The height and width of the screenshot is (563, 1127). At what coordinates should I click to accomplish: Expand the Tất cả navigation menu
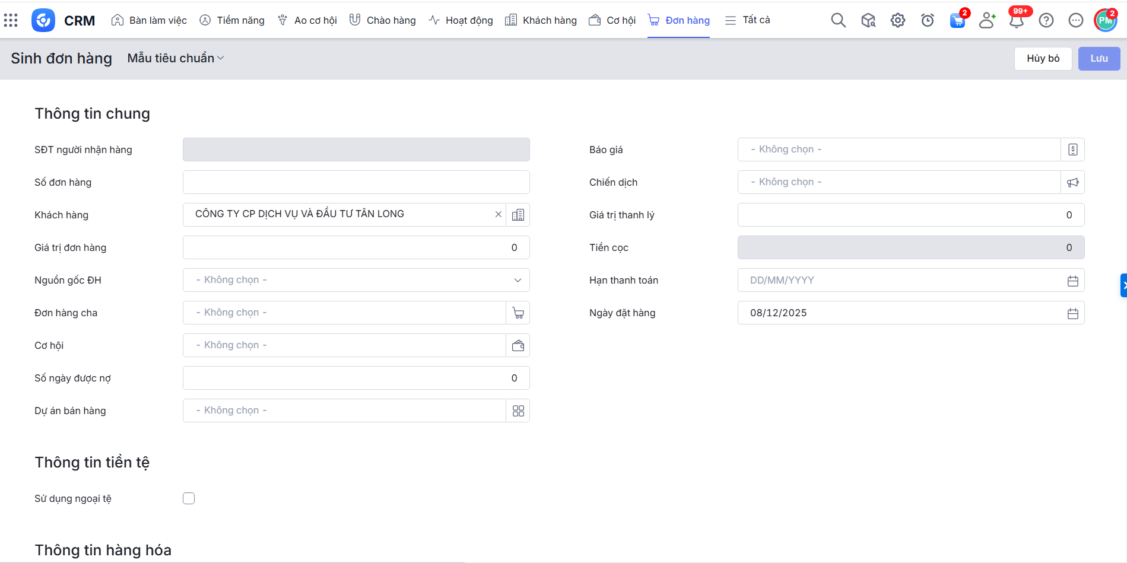(x=748, y=20)
